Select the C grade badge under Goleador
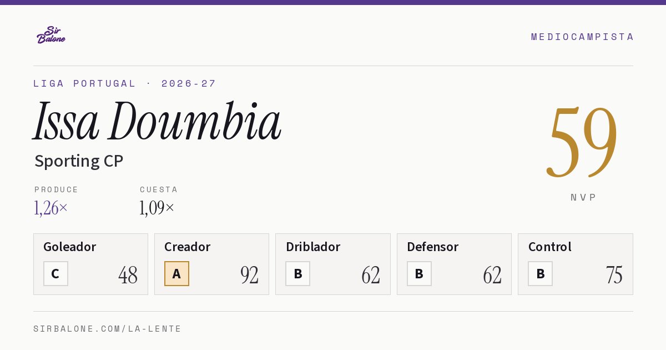Image resolution: width=666 pixels, height=350 pixels. point(56,273)
